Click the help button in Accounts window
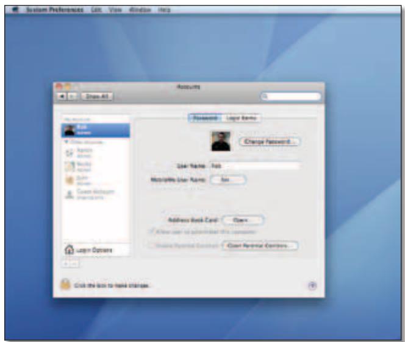Viewport: 405px width, 342px height. 312,285
